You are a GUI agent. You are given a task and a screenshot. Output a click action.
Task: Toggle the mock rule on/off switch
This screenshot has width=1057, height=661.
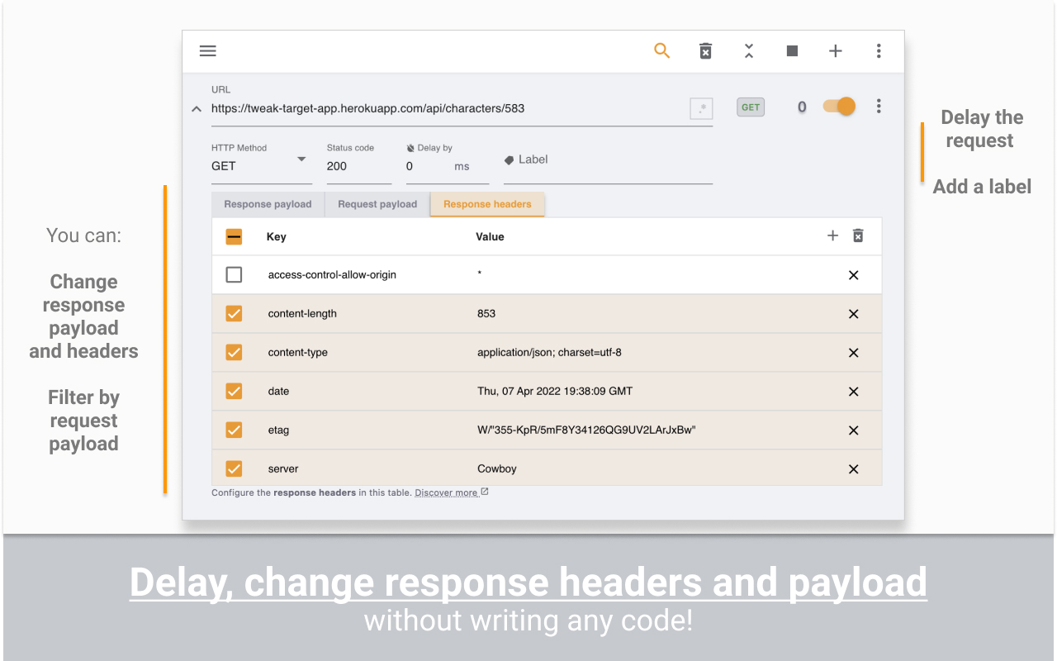[x=838, y=107]
